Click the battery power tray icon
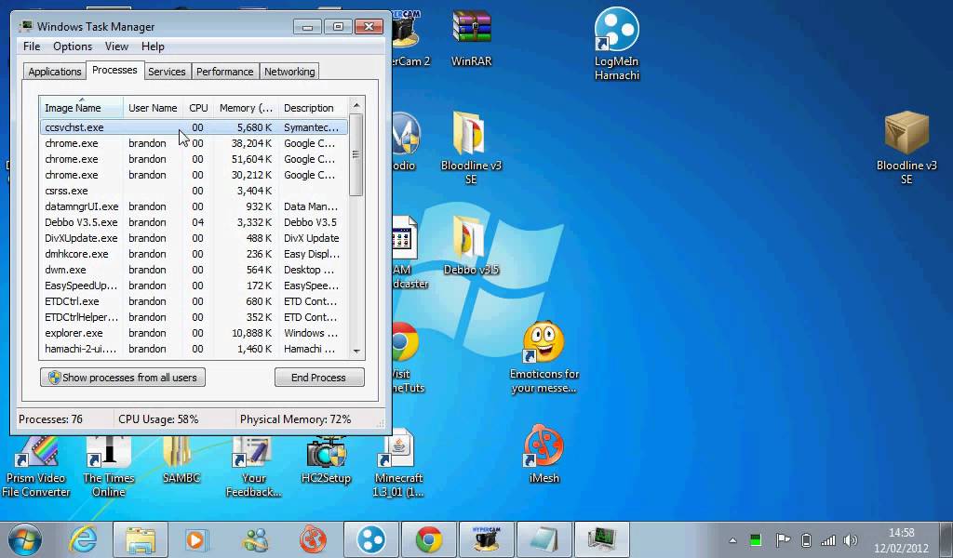 tap(806, 540)
